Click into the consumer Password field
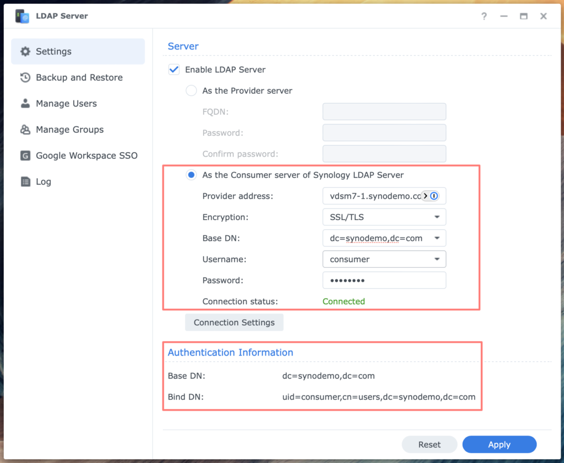The height and width of the screenshot is (463, 564). [x=384, y=280]
